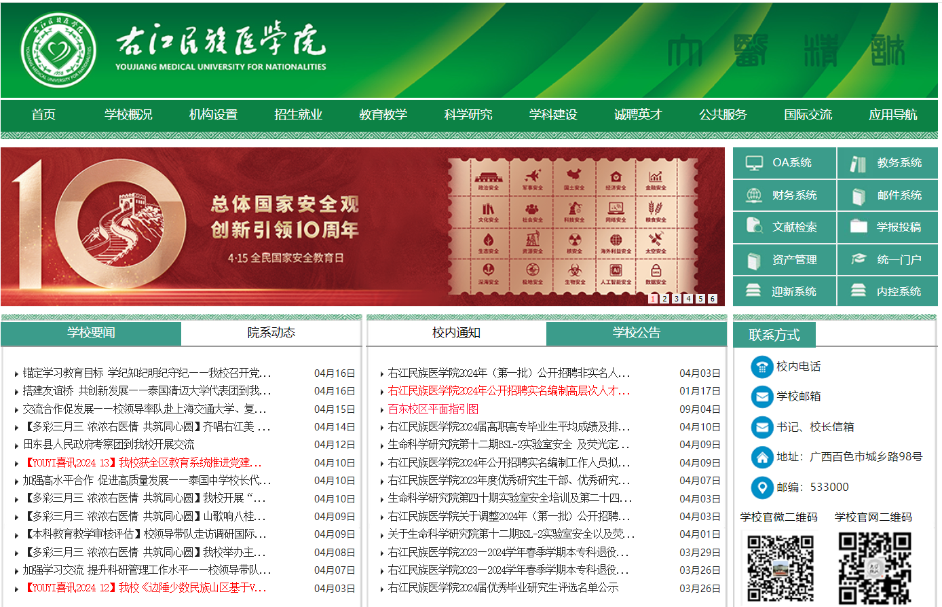Screen dimensions: 942x607
Task: Switch to the 院系动态 tab
Action: (x=271, y=333)
